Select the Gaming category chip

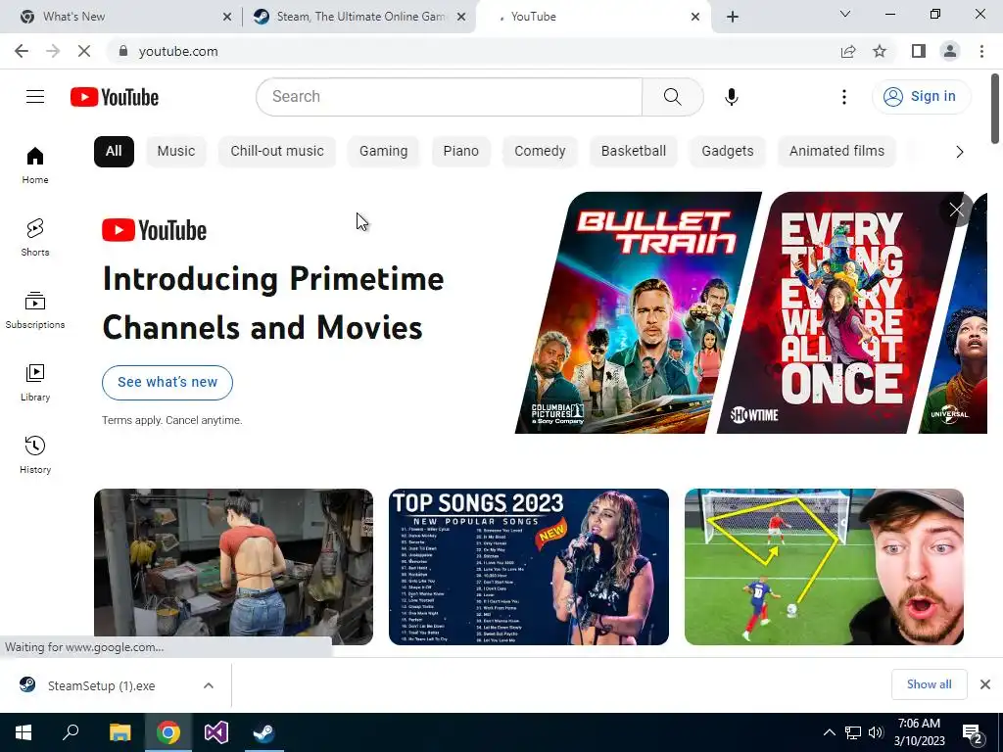click(x=383, y=152)
